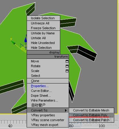Image resolution: width=119 pixels, height=129 pixels.
Task: Expand the Convert To submenu arrow
Action: click(66, 110)
